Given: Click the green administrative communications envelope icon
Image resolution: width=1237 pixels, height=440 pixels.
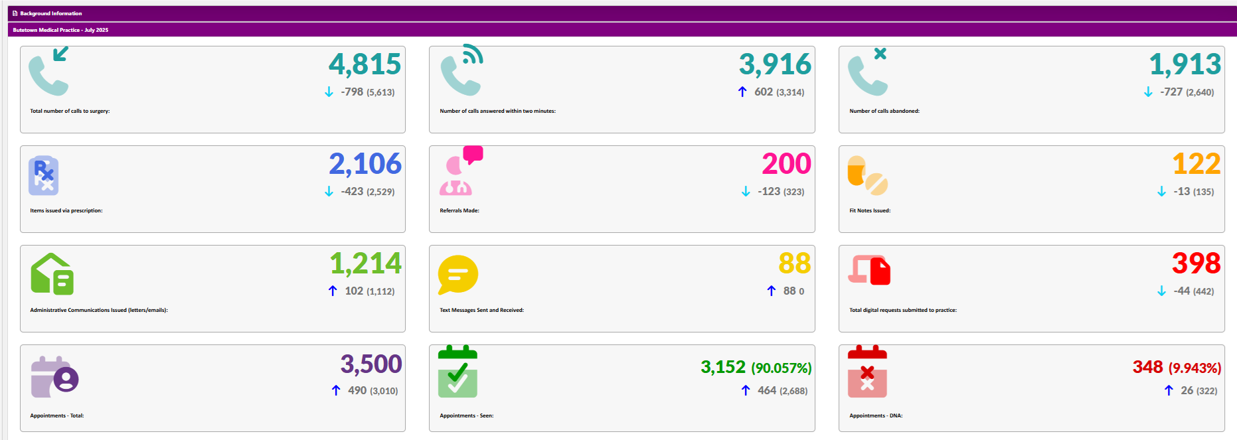Looking at the screenshot, I should click(x=52, y=274).
